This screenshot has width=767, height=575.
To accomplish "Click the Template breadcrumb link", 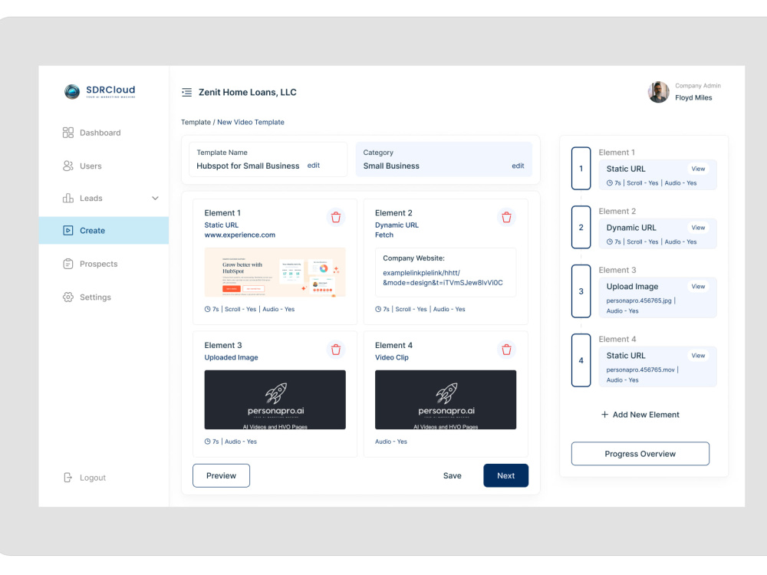I will tap(196, 122).
